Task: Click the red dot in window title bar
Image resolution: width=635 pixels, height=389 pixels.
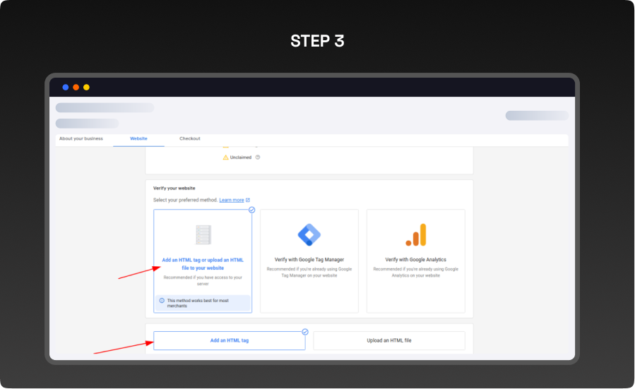Action: (x=76, y=88)
